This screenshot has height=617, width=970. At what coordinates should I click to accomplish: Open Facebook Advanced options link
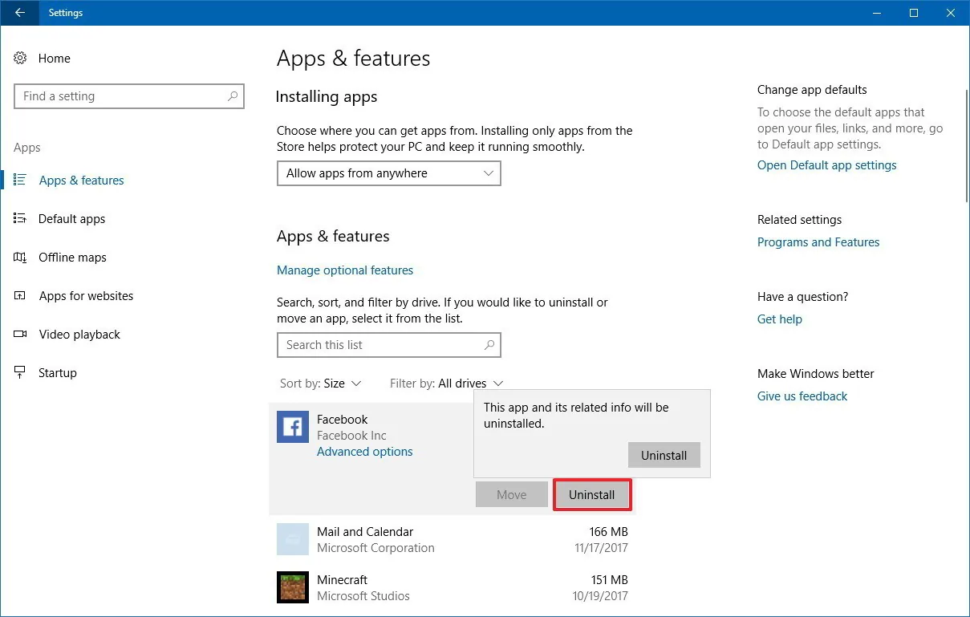365,452
